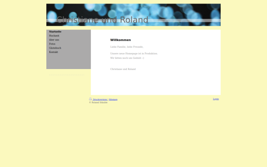The image size is (267, 167).
Task: Click the © Roland Stäuble copyright text
Action: (98, 102)
